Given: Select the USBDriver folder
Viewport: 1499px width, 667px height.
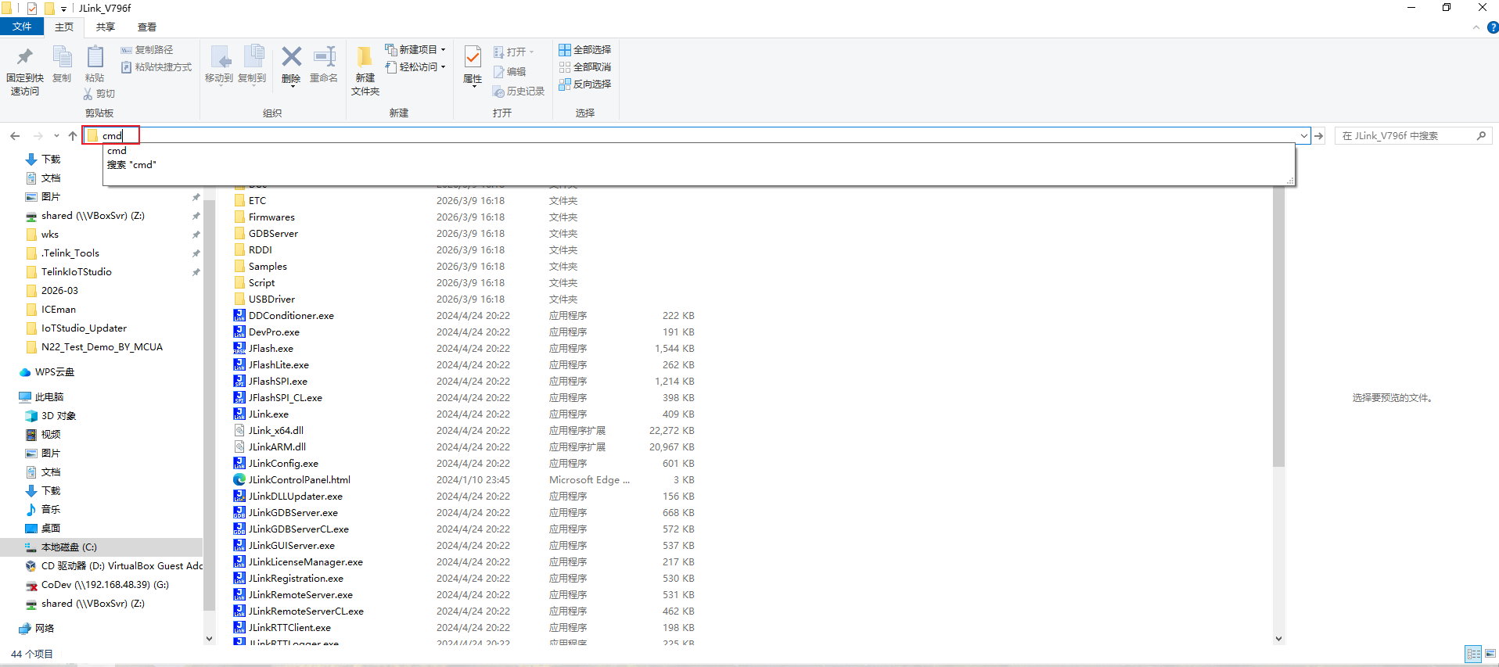Looking at the screenshot, I should 271,299.
